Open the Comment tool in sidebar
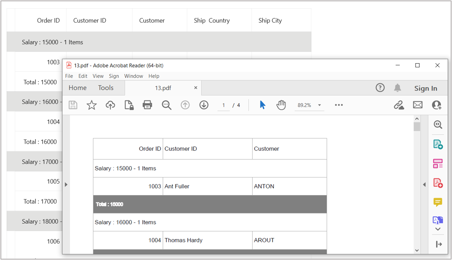The width and height of the screenshot is (452, 260). [x=438, y=202]
